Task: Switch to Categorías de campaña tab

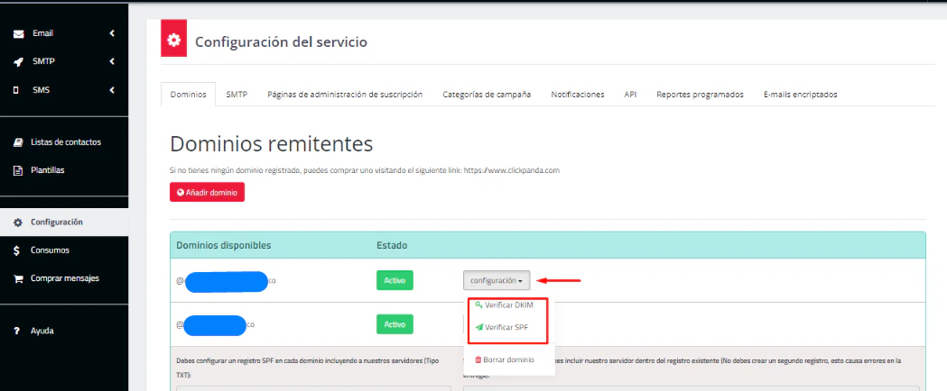Action: tap(487, 95)
